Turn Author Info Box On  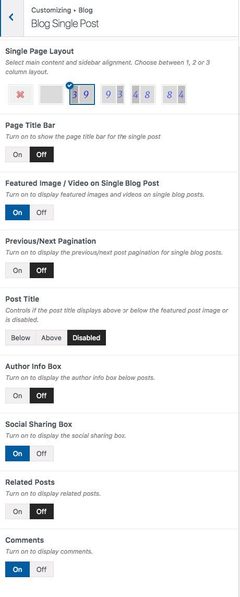(18, 396)
